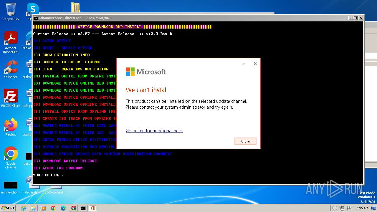377x212 pixels.
Task: Switch to Office installer taskbar button
Action: 93,208
